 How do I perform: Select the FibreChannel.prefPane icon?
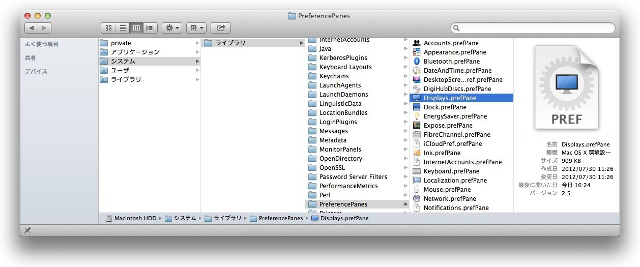point(417,134)
